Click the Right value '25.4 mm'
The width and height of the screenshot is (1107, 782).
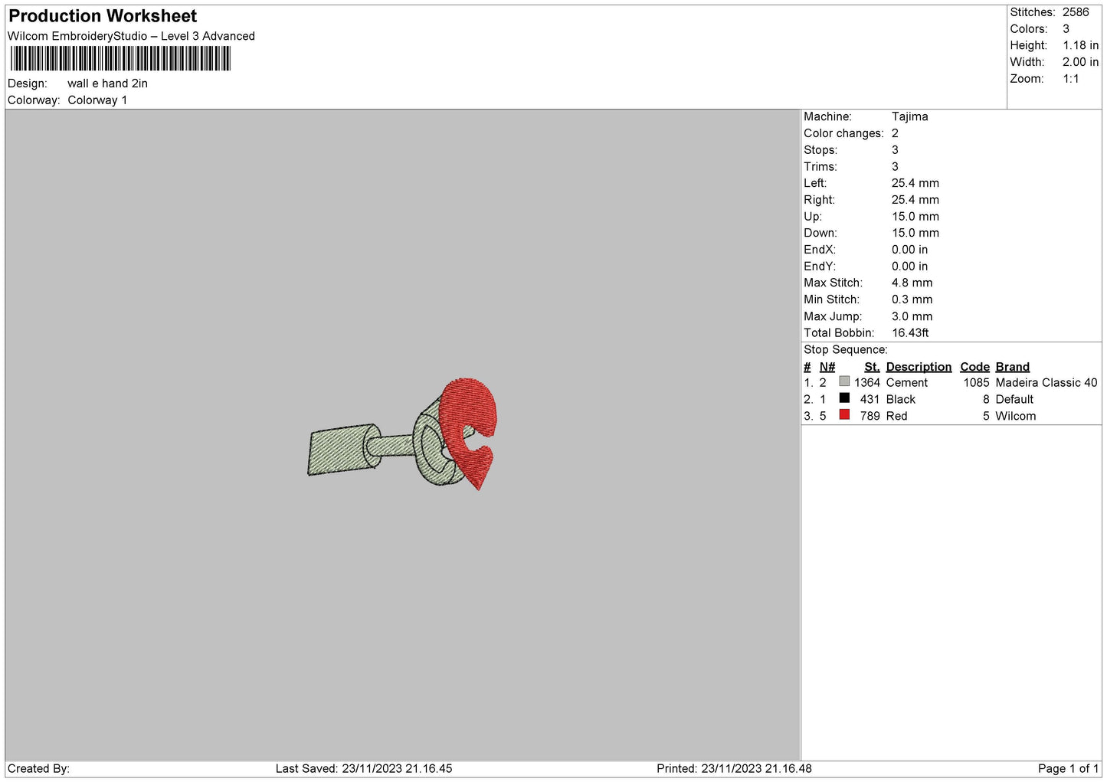(915, 200)
